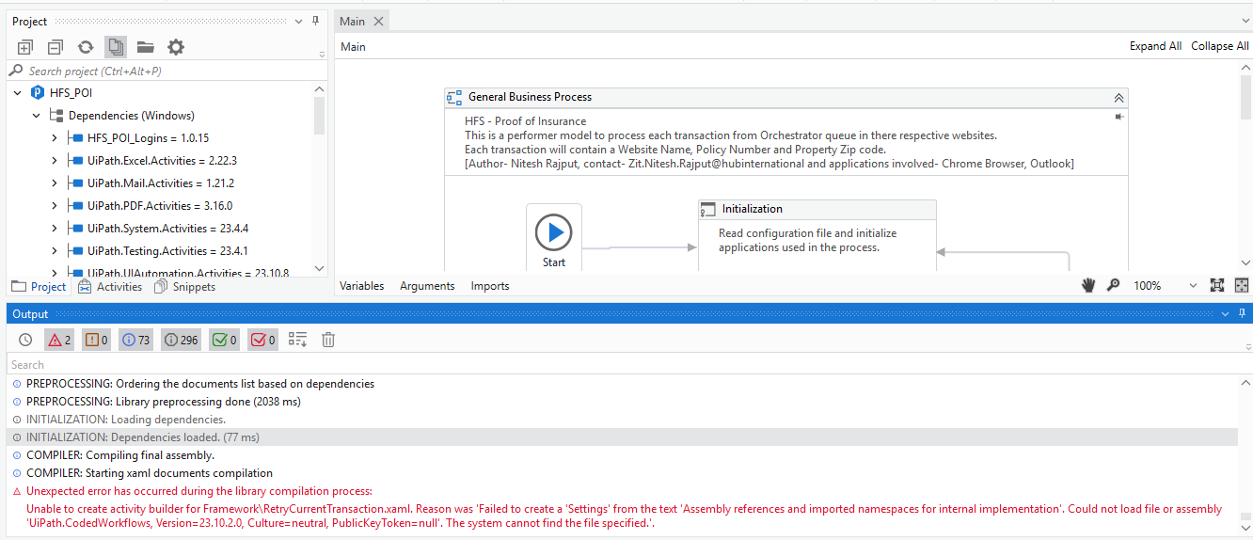Click Collapse All in designer

1220,46
